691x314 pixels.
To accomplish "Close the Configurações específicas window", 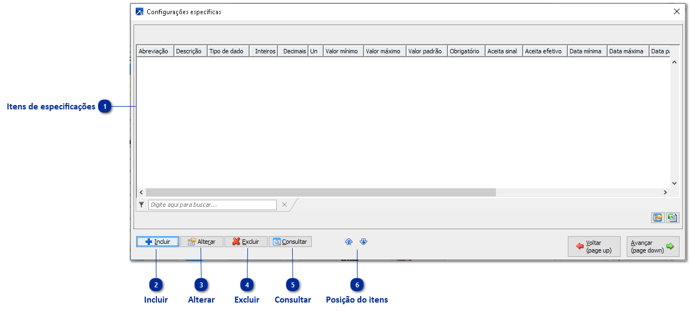I will point(677,11).
